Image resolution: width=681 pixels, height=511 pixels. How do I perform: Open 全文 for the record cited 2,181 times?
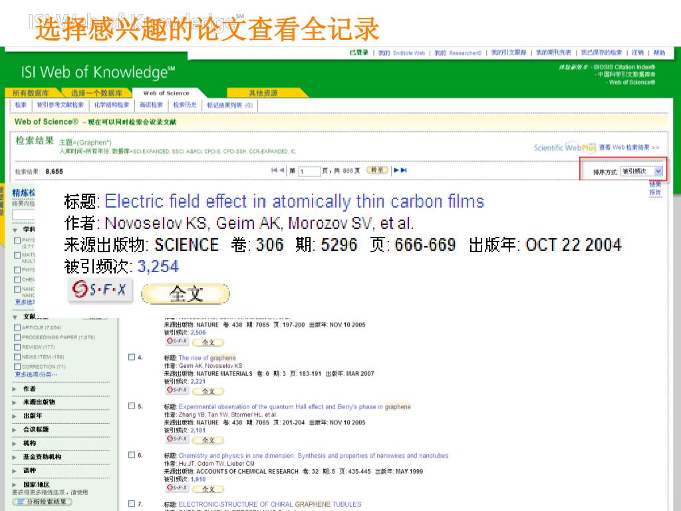pyautogui.click(x=208, y=440)
